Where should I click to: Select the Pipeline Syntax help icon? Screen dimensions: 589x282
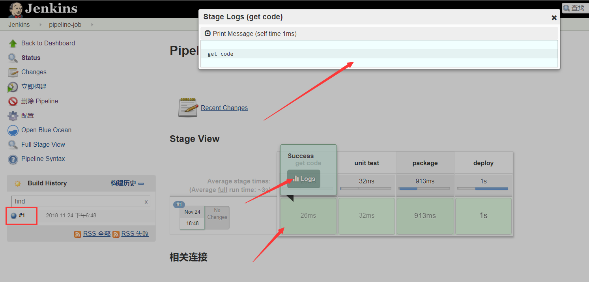(x=13, y=159)
